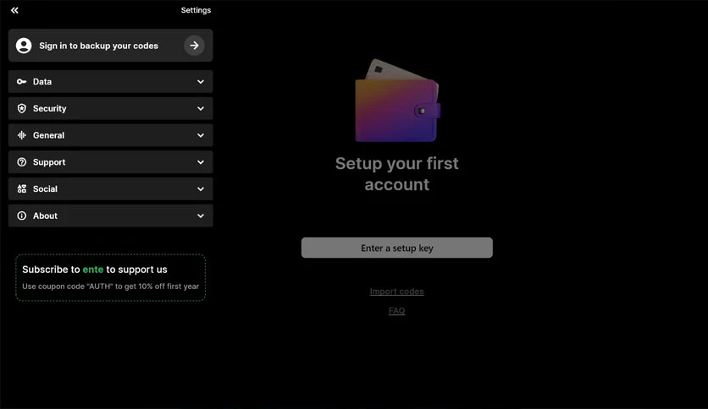Click the Subscribe to ente banner
This screenshot has width=708, height=409.
[111, 277]
